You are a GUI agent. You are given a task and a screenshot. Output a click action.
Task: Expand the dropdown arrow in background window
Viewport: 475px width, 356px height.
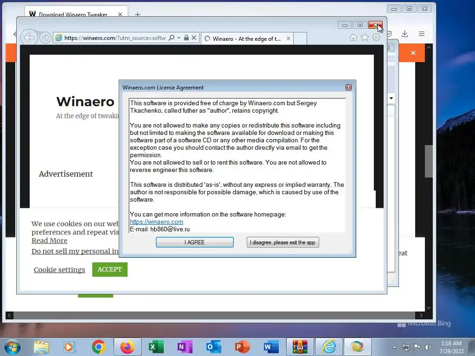click(x=391, y=98)
